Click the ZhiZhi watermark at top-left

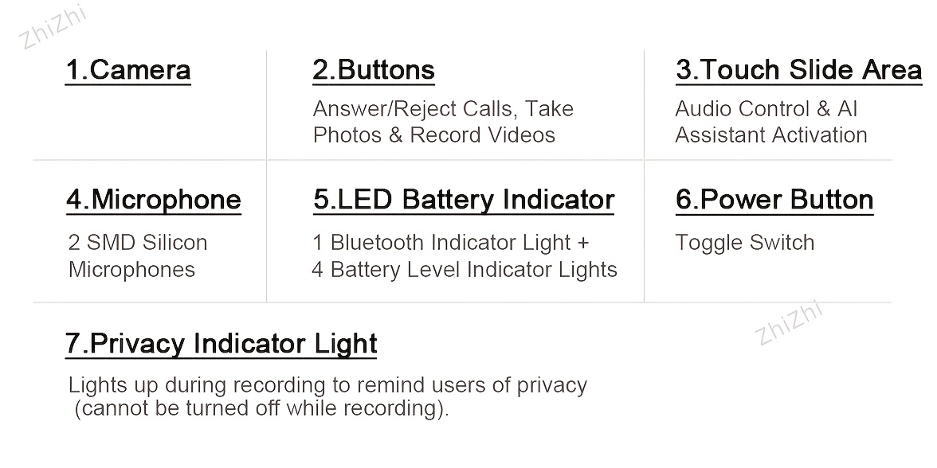coord(53,27)
